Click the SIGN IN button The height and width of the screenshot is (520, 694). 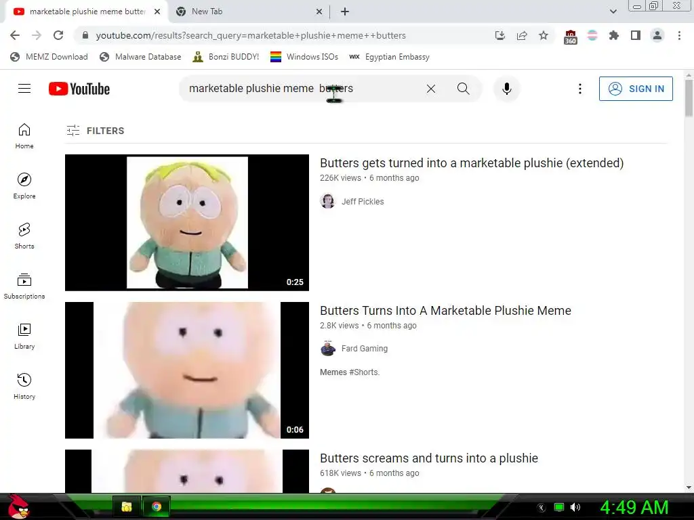636,89
